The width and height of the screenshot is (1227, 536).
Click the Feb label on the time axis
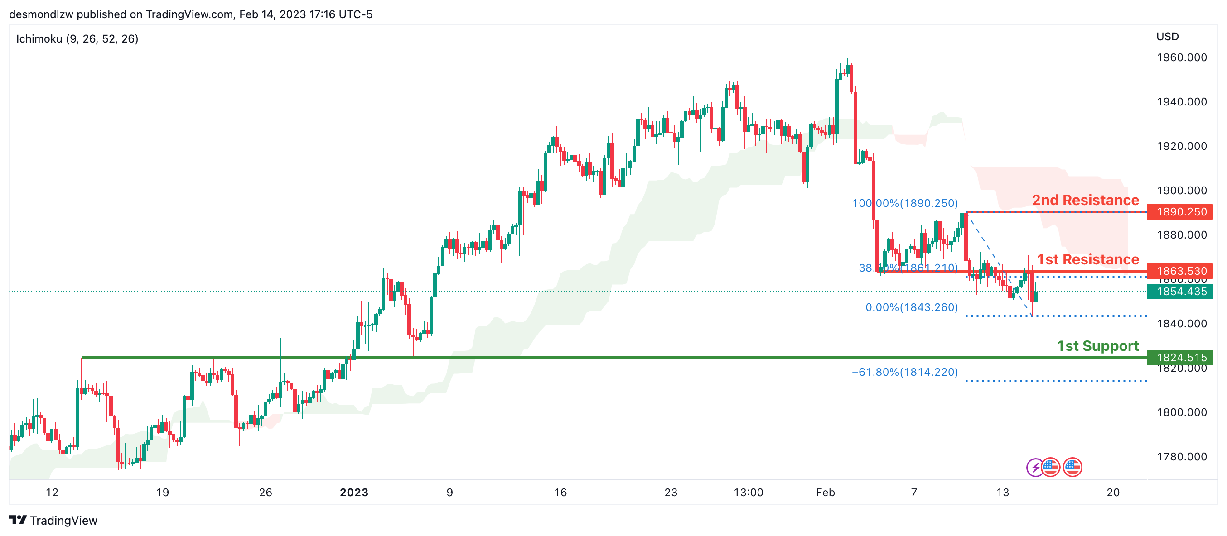pos(825,492)
